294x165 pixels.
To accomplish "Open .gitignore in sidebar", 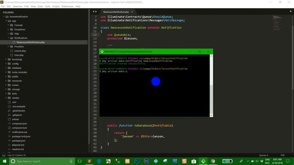I will click(x=17, y=115).
